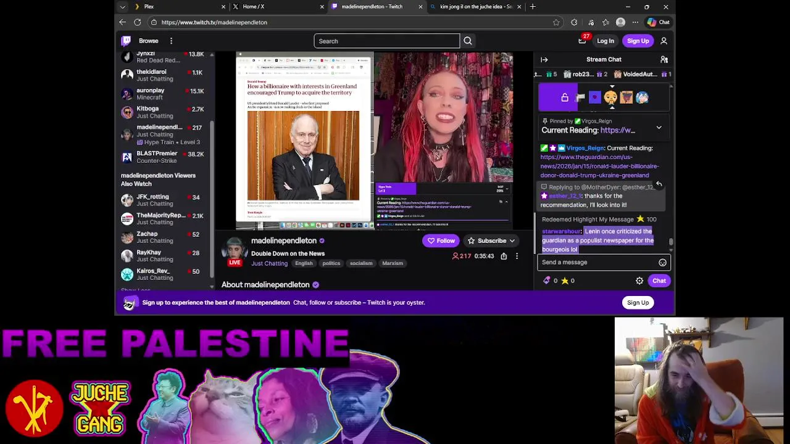
Task: Open the Just Chatting category link
Action: point(269,264)
